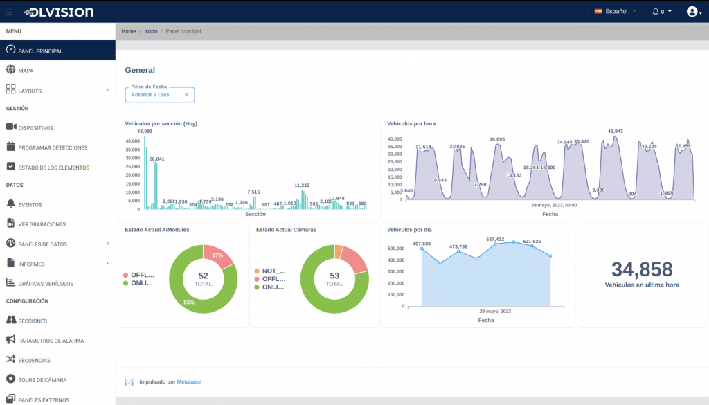Open the Tours de Cámara icon
Viewport: 709px width, 405px height.
(10, 379)
